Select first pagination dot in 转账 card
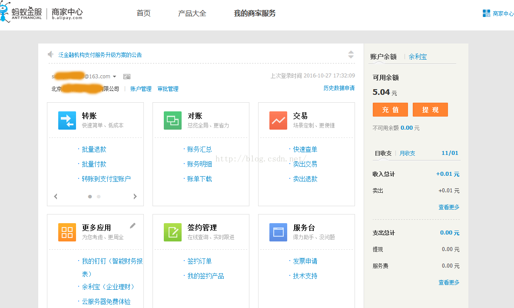The width and height of the screenshot is (514, 308). tap(90, 197)
